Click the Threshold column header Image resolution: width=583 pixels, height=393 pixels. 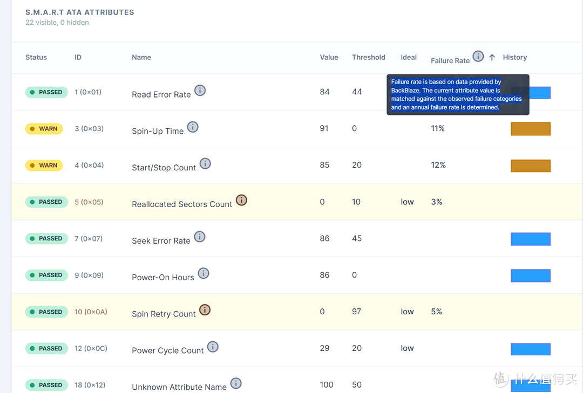click(369, 57)
